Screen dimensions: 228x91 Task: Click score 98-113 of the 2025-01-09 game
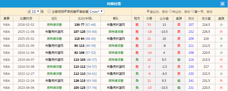pyautogui.click(x=79, y=46)
